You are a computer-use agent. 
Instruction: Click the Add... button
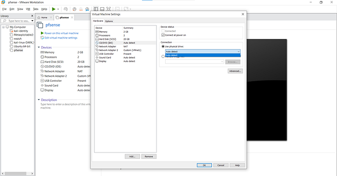(x=132, y=156)
